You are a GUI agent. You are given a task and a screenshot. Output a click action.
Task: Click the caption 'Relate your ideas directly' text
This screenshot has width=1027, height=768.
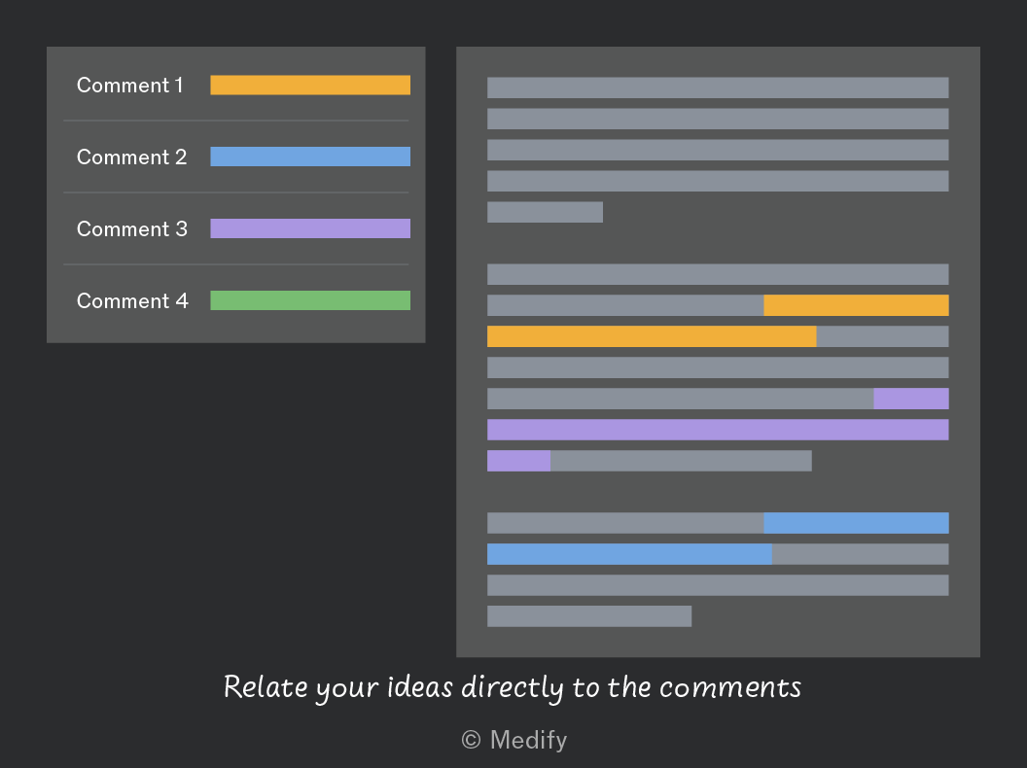pos(395,688)
